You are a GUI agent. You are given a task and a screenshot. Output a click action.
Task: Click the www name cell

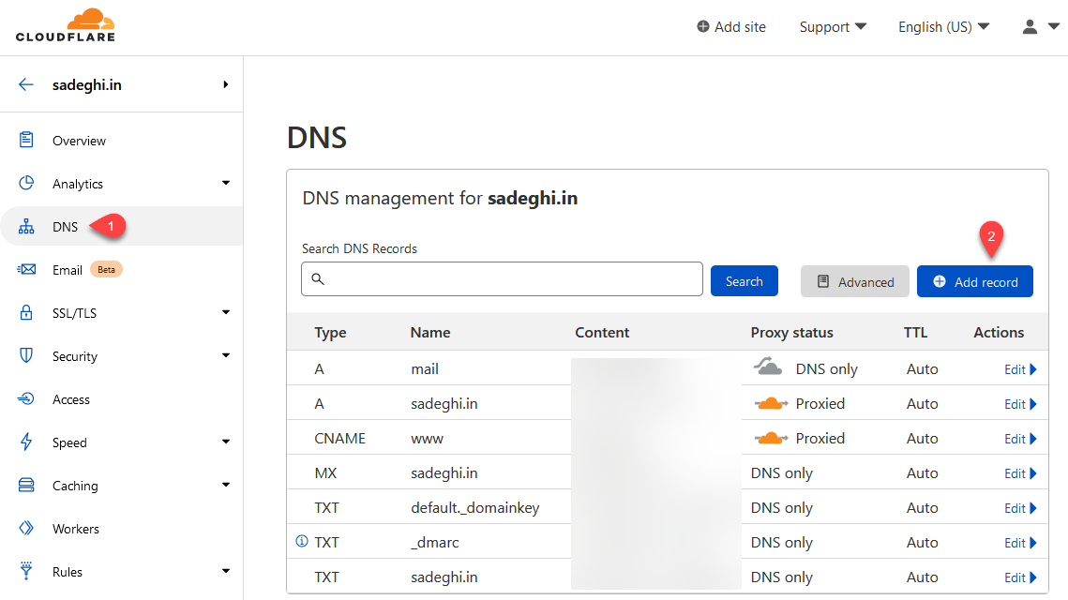[427, 439]
